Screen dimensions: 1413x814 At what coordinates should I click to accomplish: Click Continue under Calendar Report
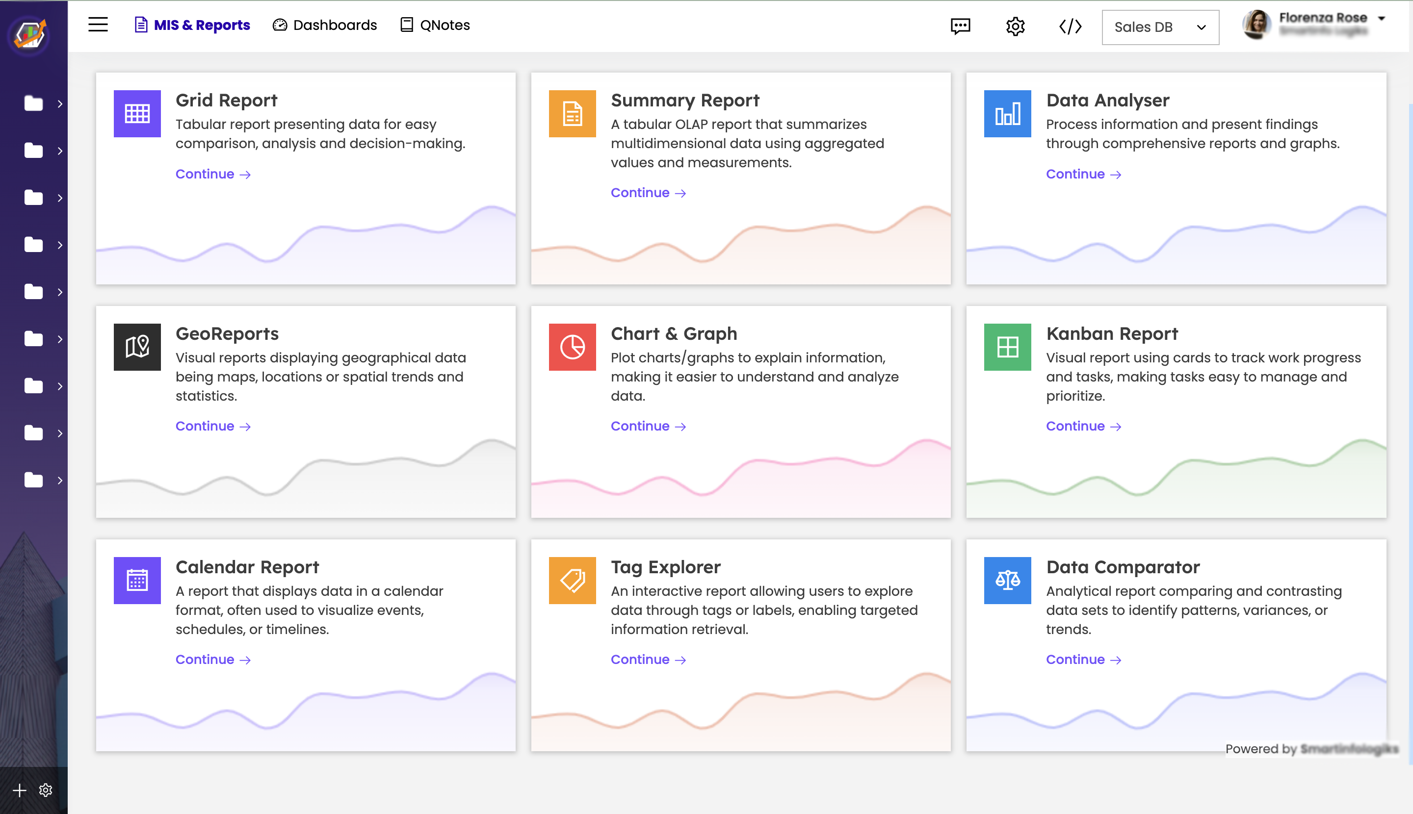[212, 659]
